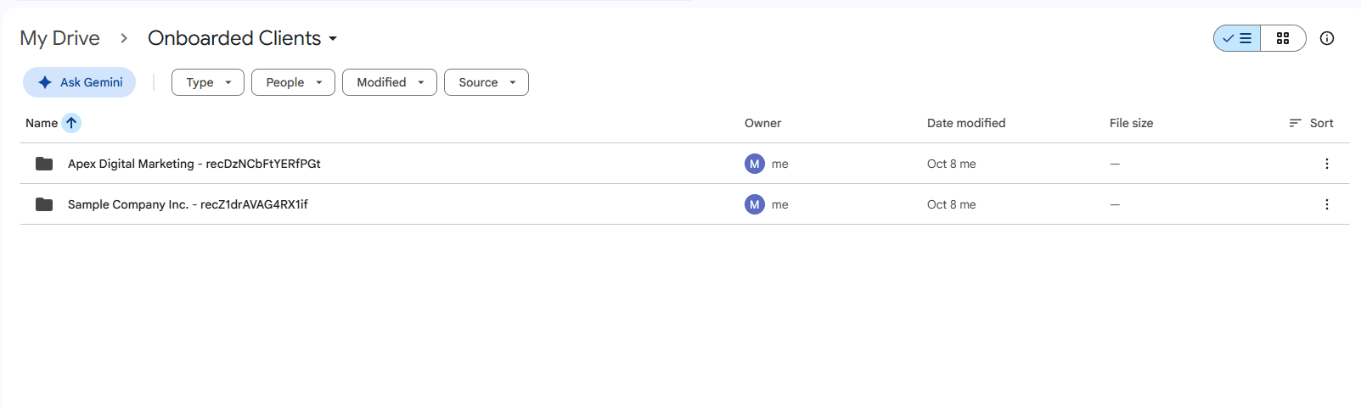Open the Sort options
1361x407 pixels.
1311,123
